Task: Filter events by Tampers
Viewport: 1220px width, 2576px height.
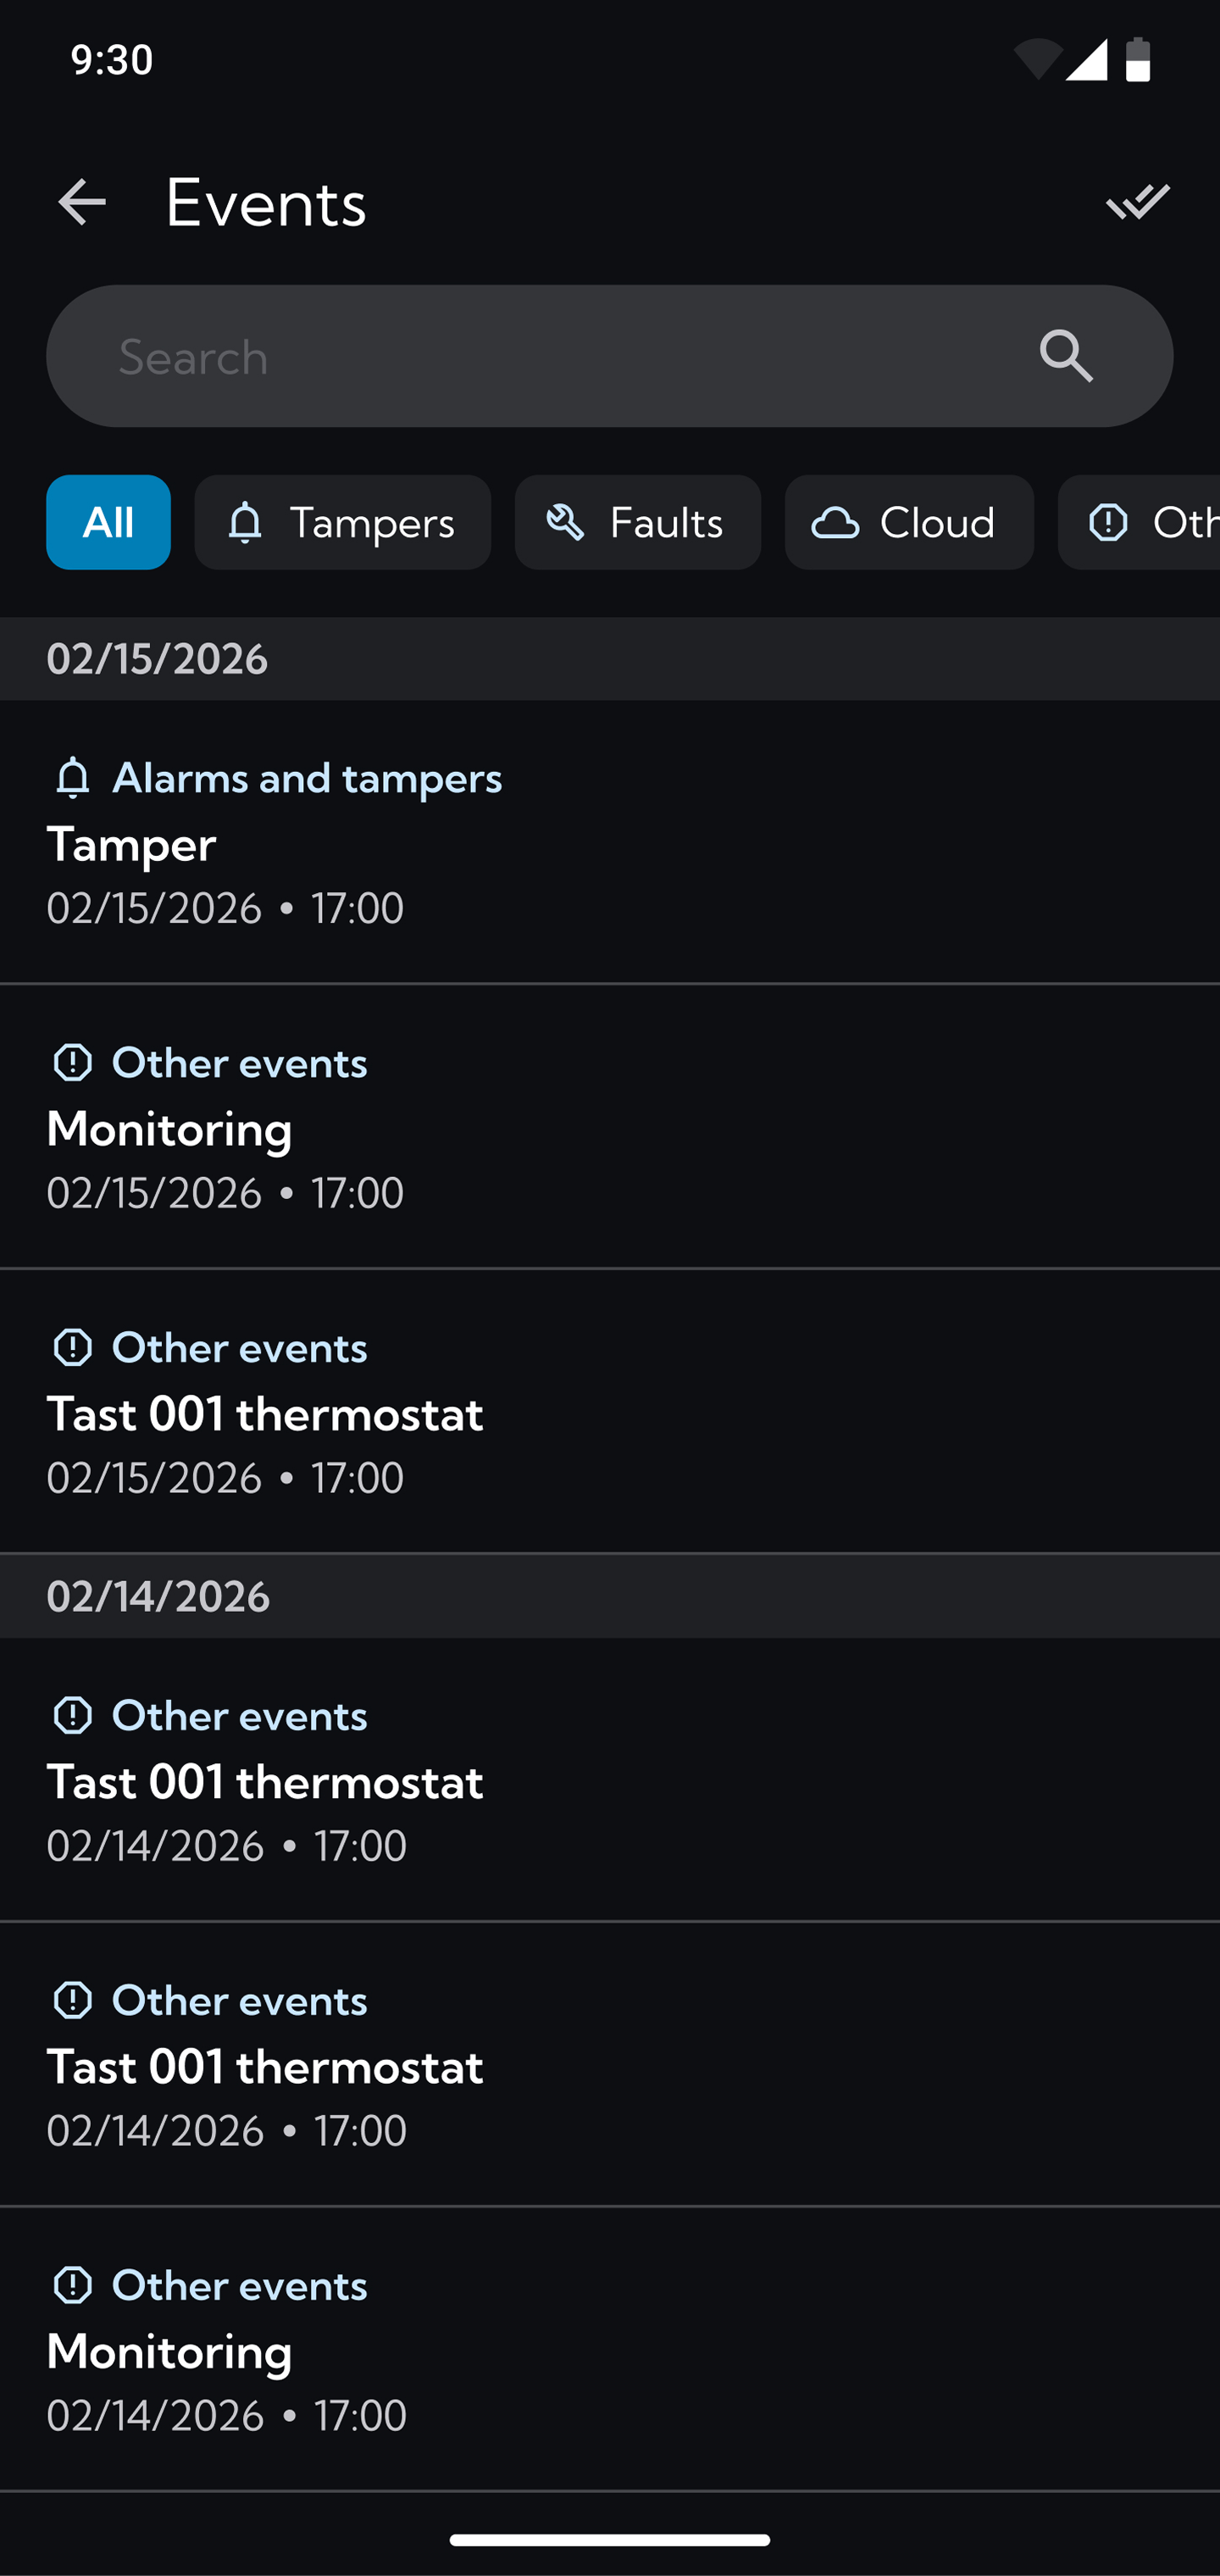Action: [x=342, y=522]
